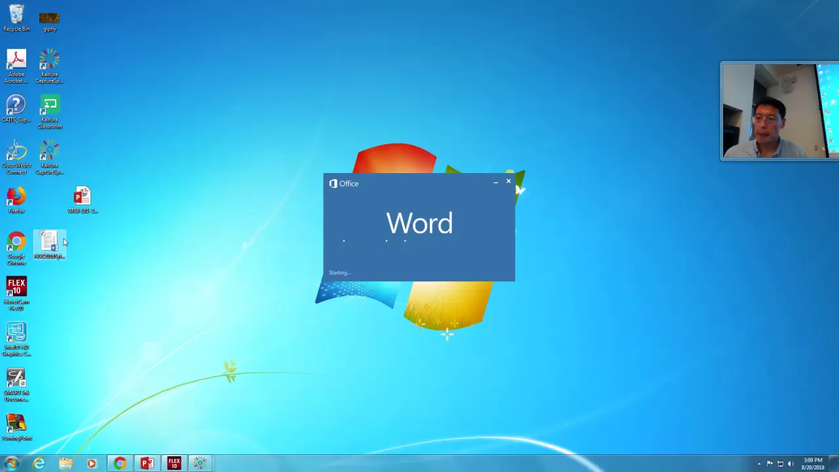This screenshot has height=472, width=839.
Task: Select the highlighted Word document desktop icon
Action: (x=49, y=245)
